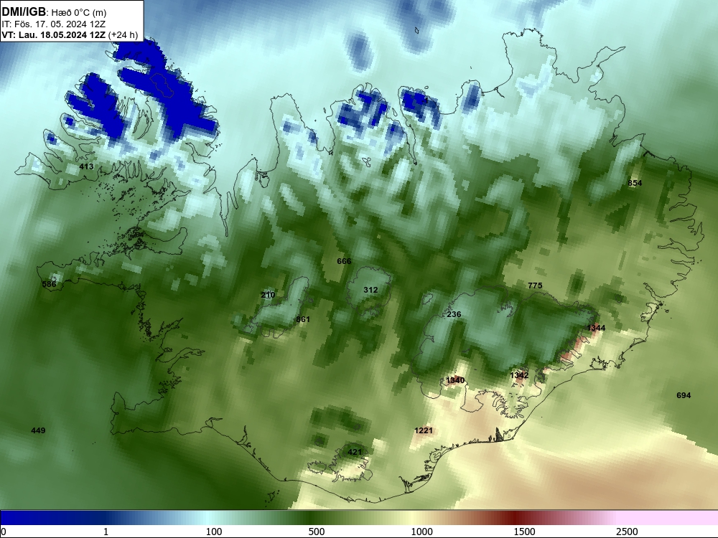Click the 1 label on the color scale

click(106, 532)
